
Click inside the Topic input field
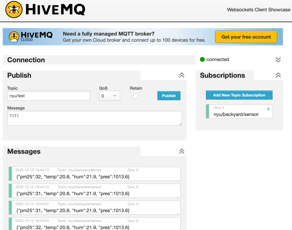[x=48, y=96]
